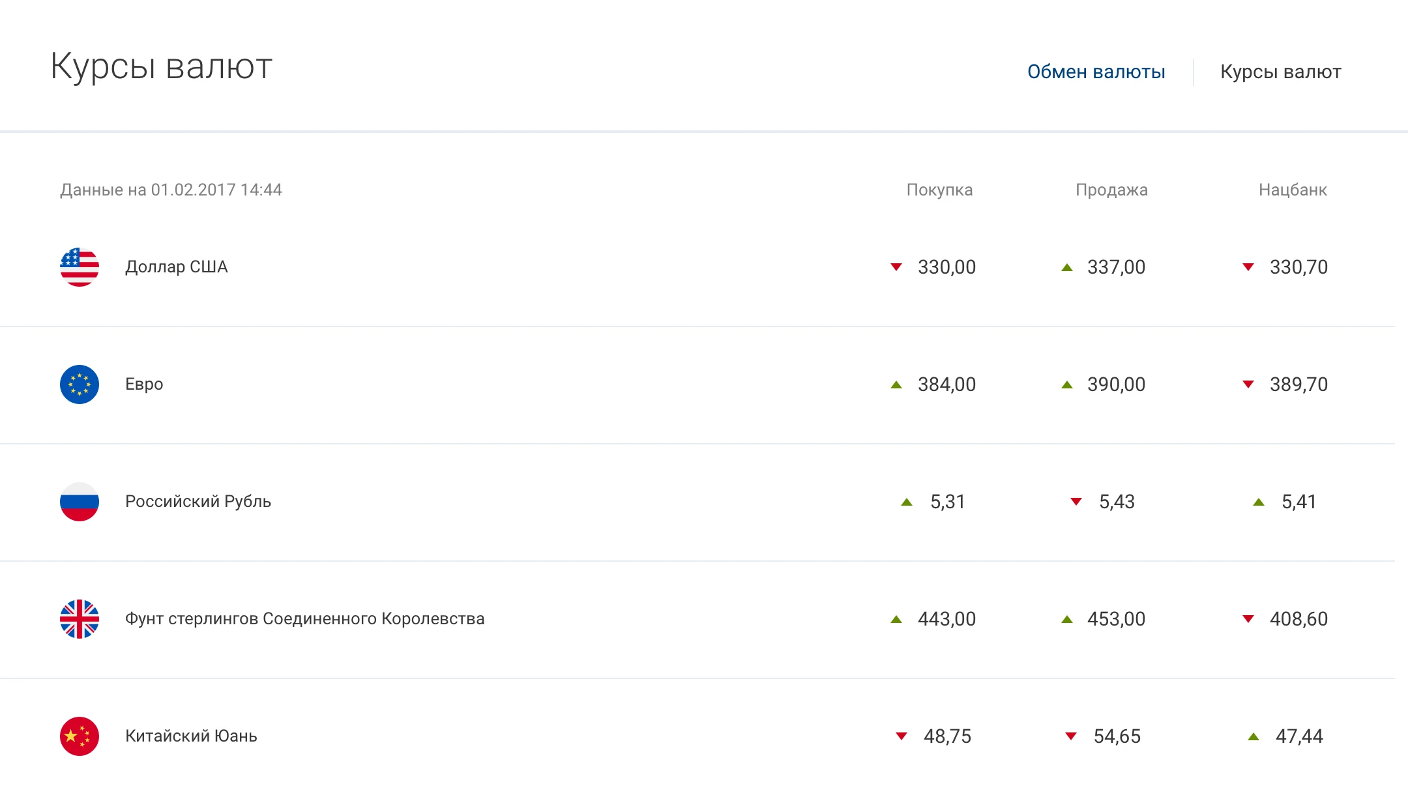Click the Нацбанк column header
The image size is (1408, 795).
1293,190
